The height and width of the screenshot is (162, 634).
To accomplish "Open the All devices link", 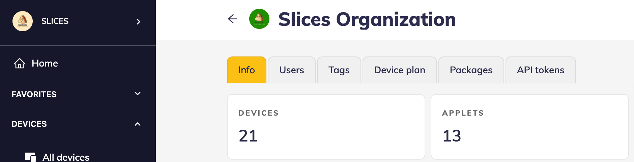I will pyautogui.click(x=66, y=157).
